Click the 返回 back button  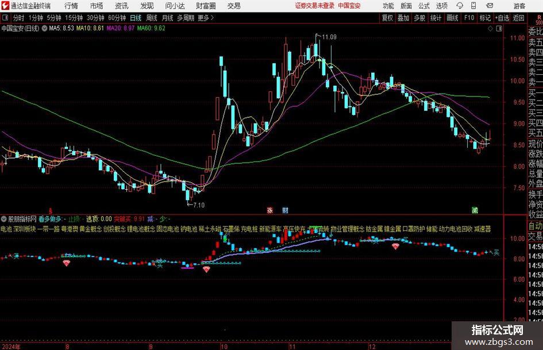coord(518,18)
